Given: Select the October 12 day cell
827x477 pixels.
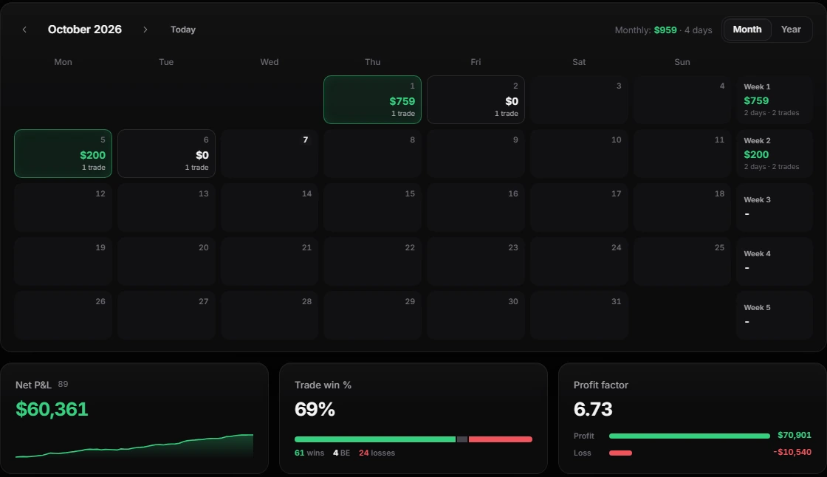Looking at the screenshot, I should tap(63, 207).
